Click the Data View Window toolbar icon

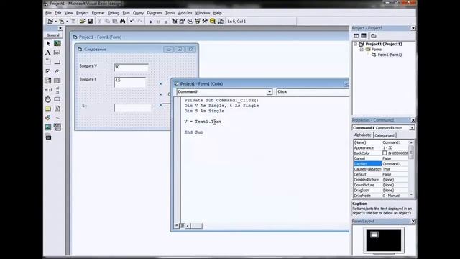[213, 22]
